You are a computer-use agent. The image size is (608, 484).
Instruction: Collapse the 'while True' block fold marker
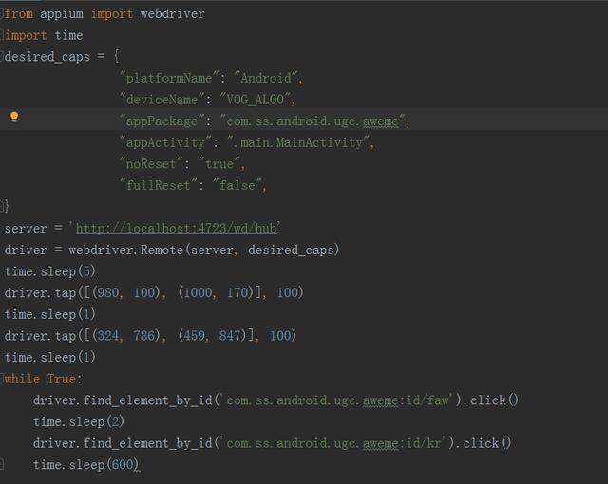[x=2, y=379]
